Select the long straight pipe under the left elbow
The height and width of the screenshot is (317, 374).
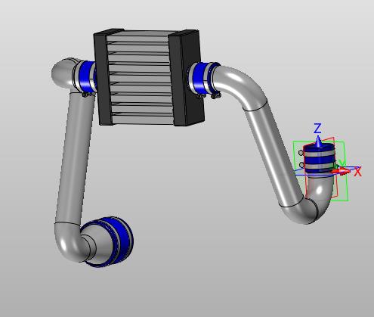point(75,159)
